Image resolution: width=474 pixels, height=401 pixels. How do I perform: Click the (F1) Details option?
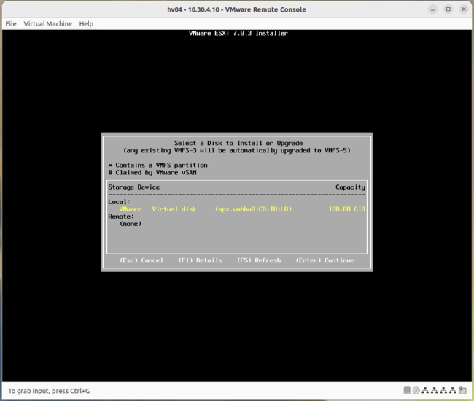[200, 260]
